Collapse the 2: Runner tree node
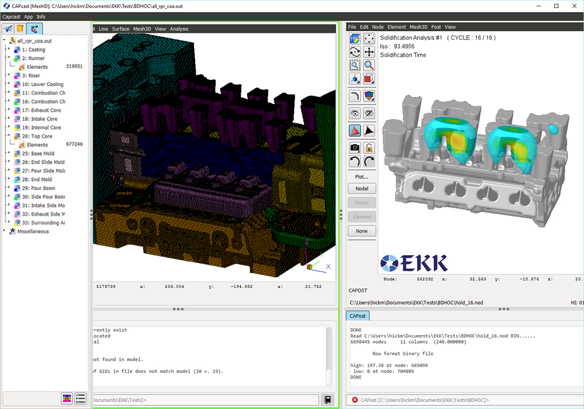584x409 pixels. 9,57
